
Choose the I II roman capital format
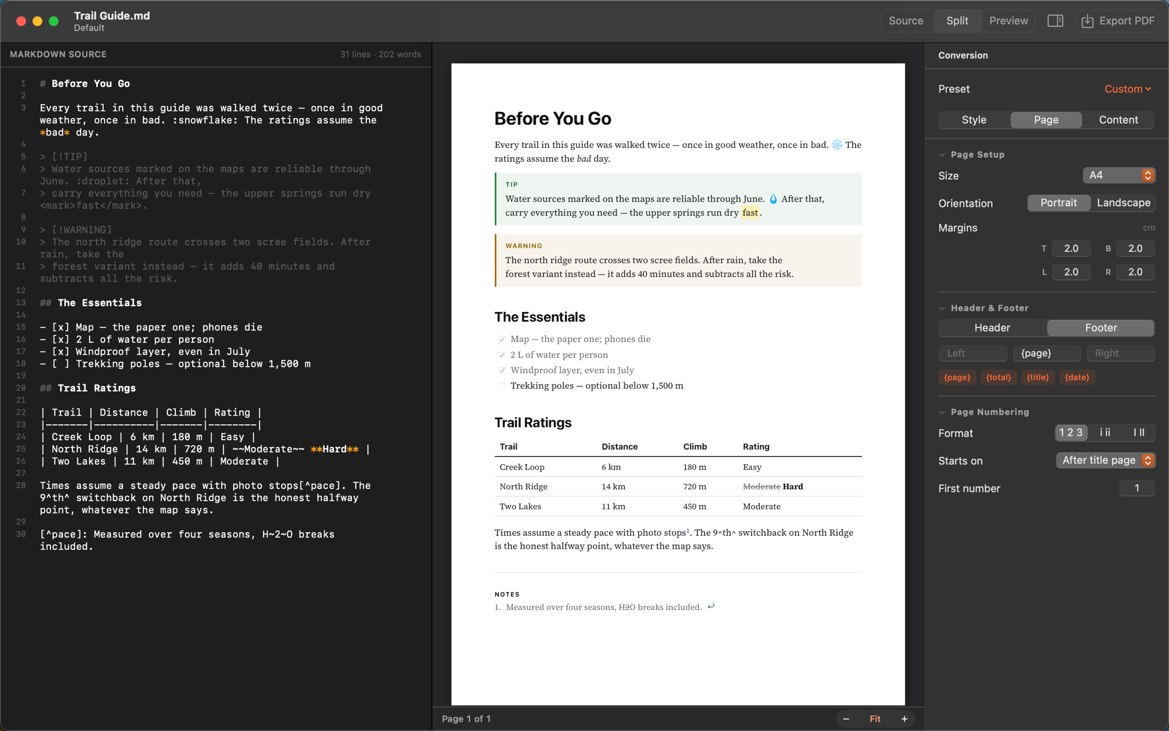(x=1138, y=433)
